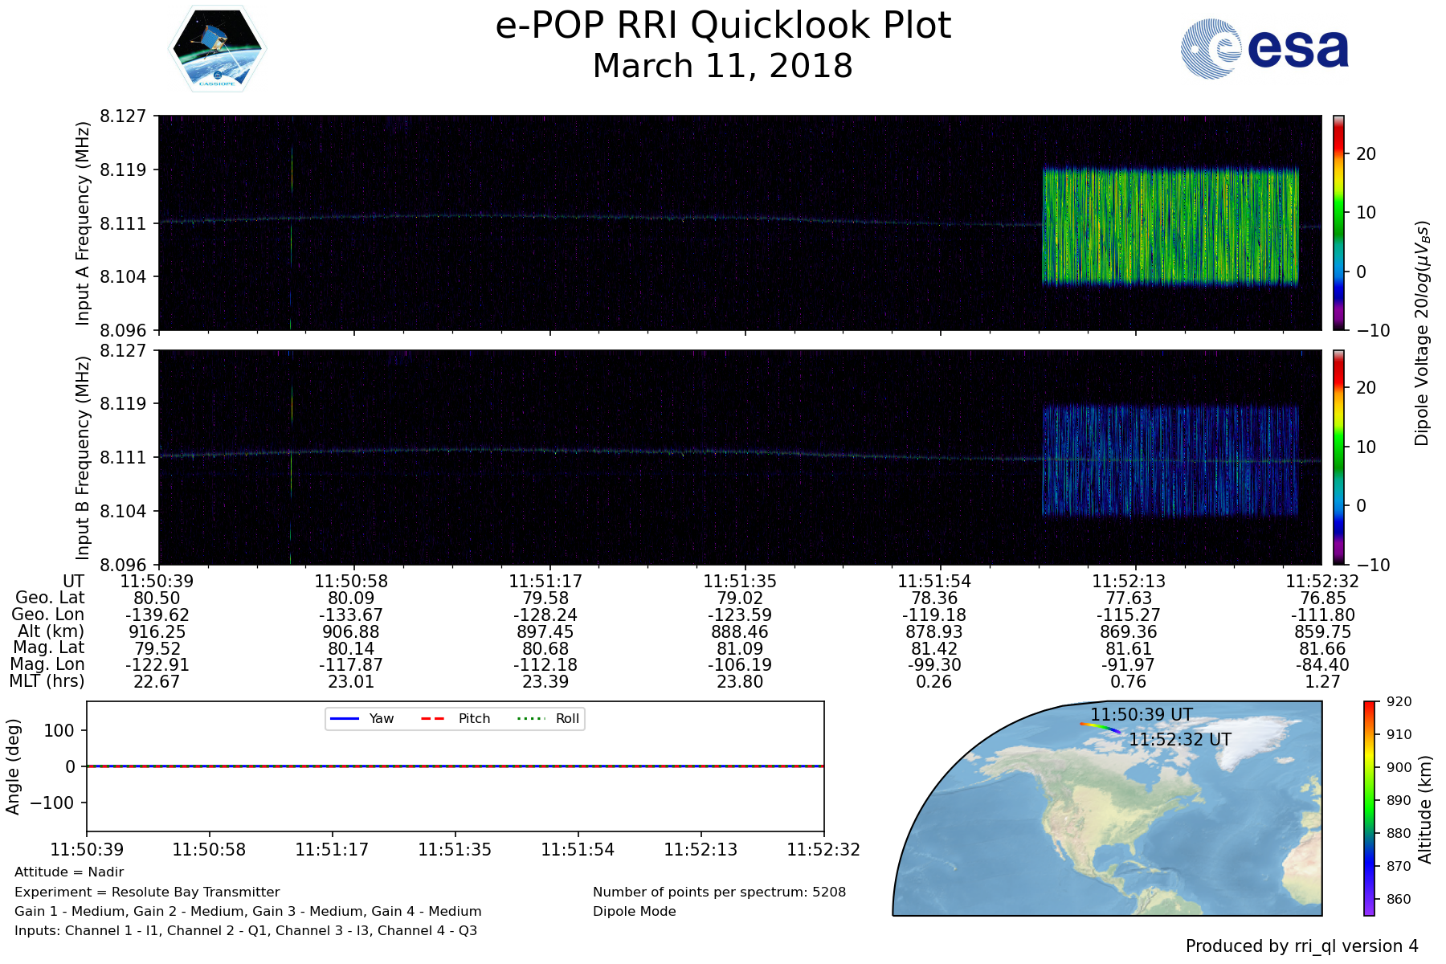Click the "11:52:32 UT" label on the map
Screen dimensions: 1446x964
click(1179, 739)
